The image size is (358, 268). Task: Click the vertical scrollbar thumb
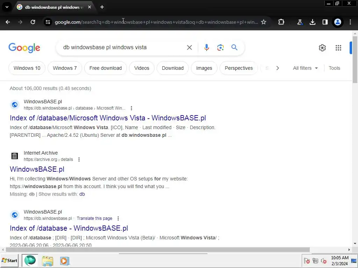coord(355,60)
